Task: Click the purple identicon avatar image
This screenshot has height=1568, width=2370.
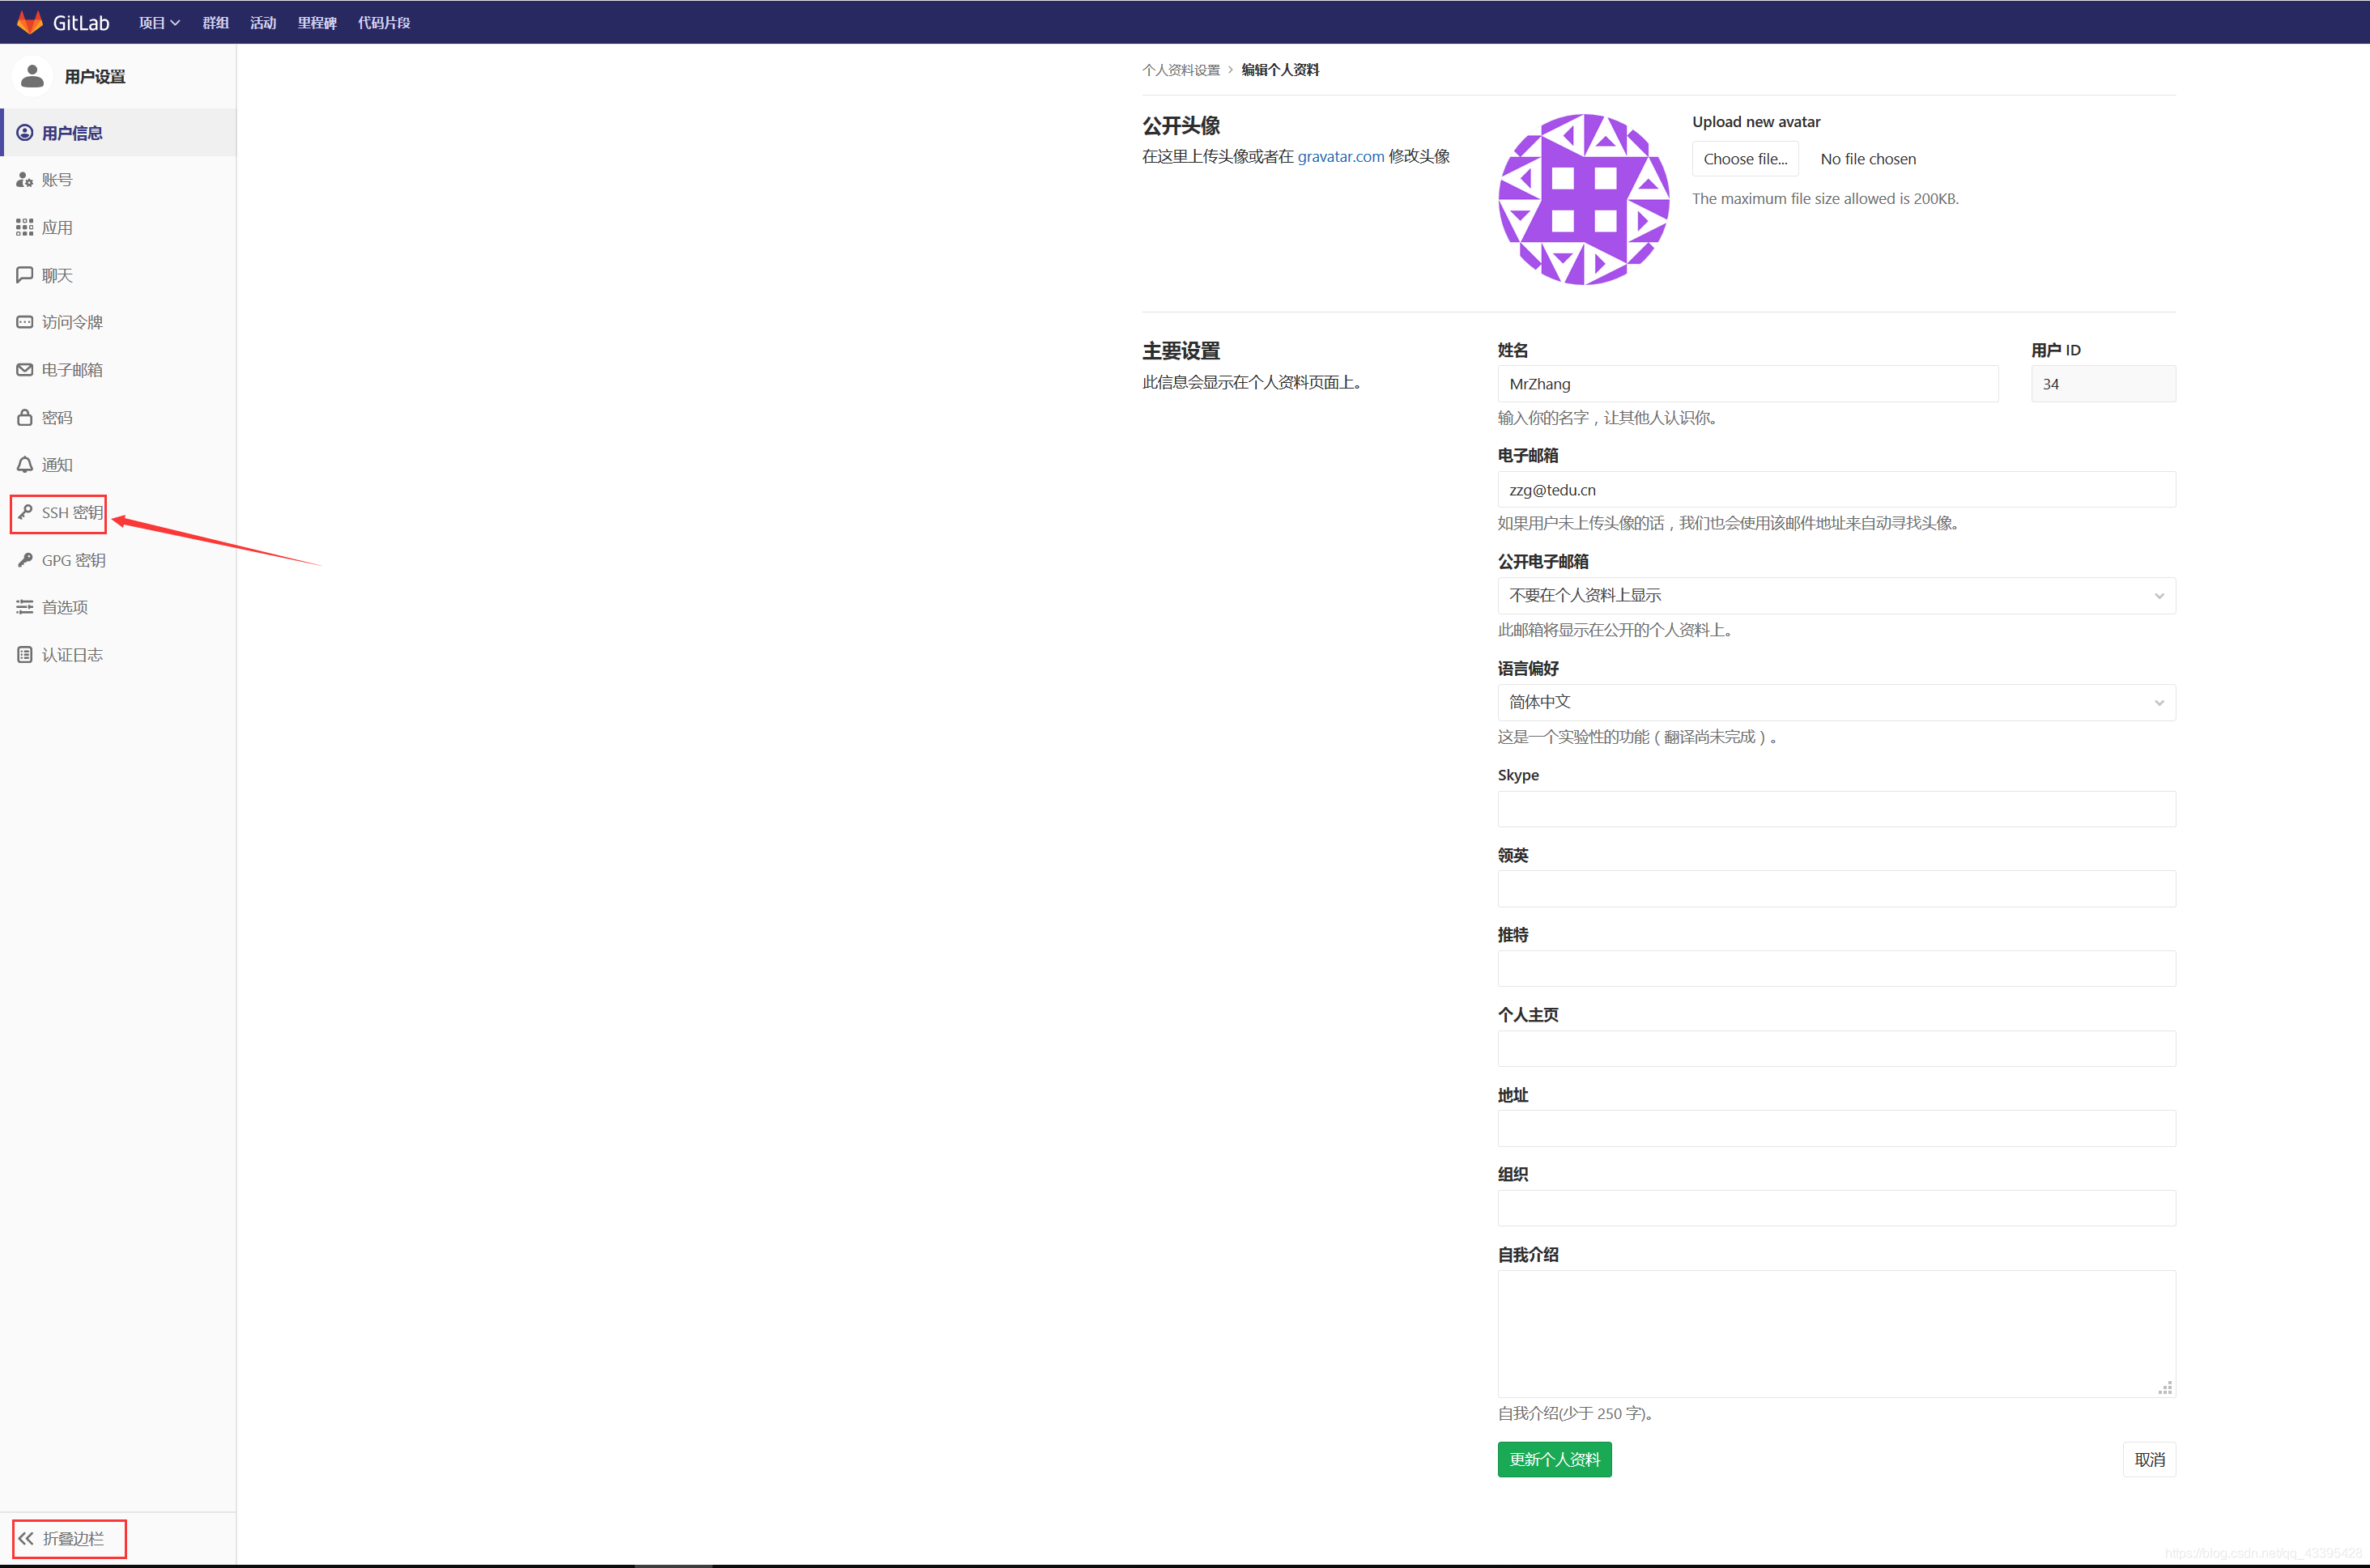Action: pyautogui.click(x=1584, y=200)
